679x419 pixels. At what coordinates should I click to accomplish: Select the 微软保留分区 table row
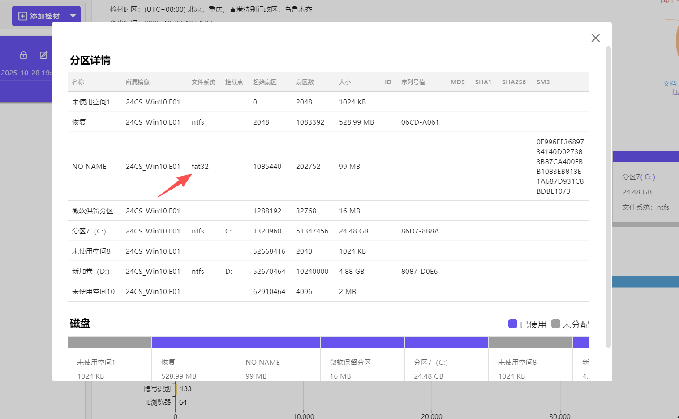point(93,211)
